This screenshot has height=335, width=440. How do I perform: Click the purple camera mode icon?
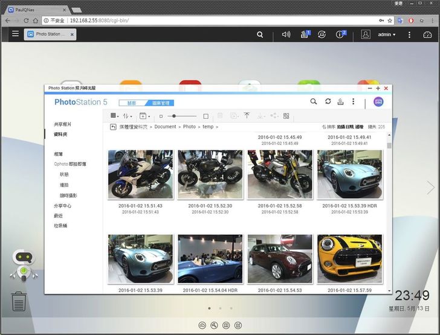[378, 102]
